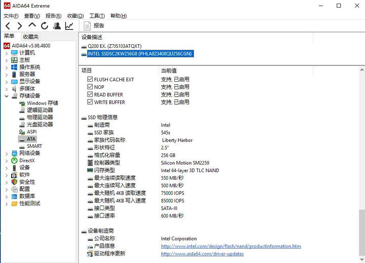Image resolution: width=365 pixels, height=263 pixels.
Task: Expand the 主板 tree node
Action: (x=7, y=60)
